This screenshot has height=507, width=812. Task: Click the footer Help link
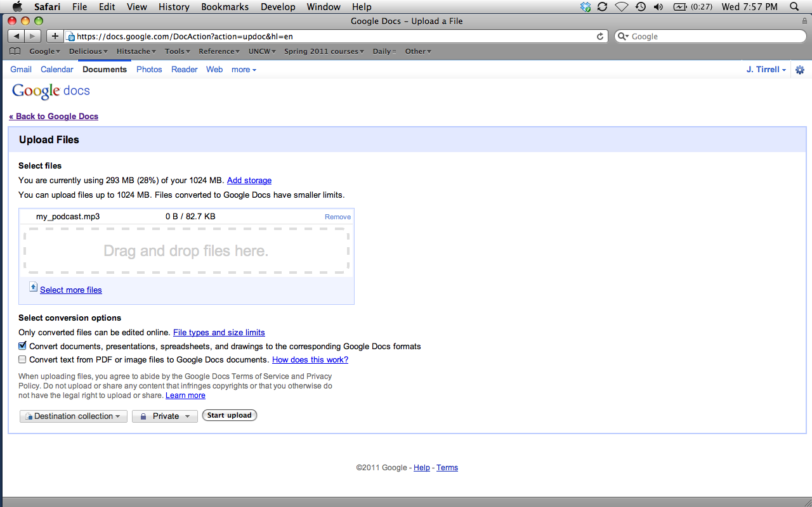(422, 468)
